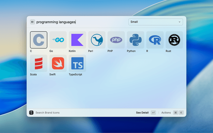Select the Kotlin icon
The height and width of the screenshot is (133, 213).
(77, 40)
